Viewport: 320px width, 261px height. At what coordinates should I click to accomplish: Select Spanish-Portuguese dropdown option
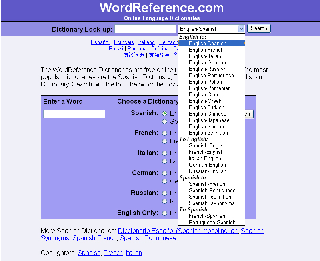(212, 190)
